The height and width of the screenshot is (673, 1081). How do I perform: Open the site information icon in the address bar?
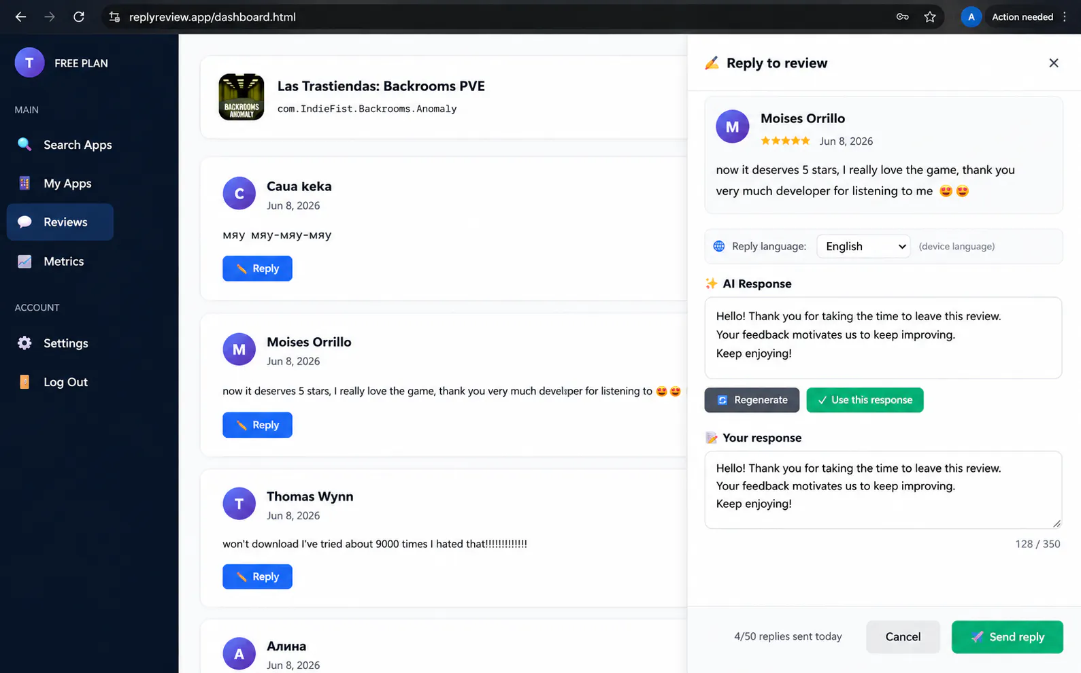tap(114, 17)
